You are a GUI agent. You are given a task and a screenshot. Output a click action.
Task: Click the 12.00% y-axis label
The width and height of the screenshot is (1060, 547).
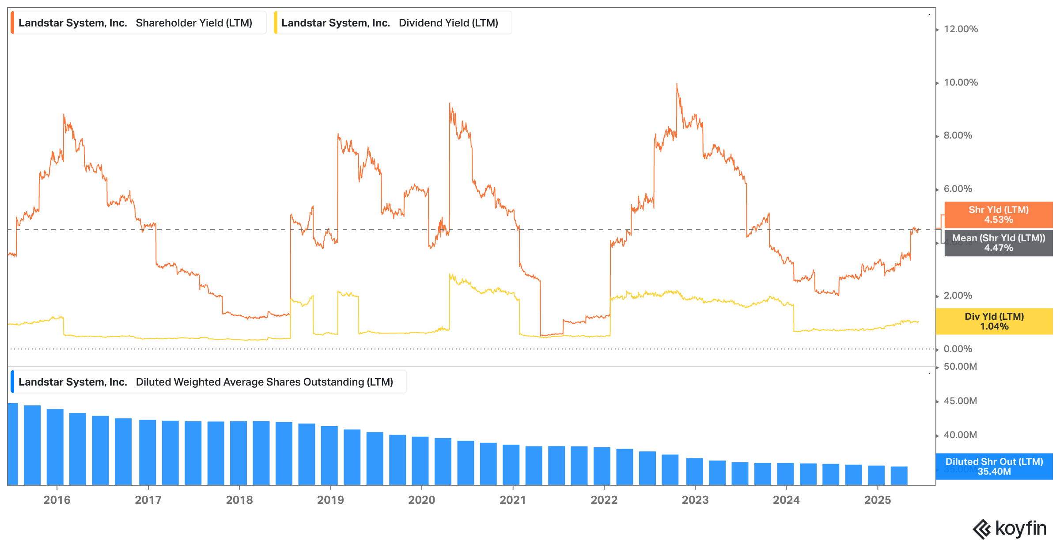pos(961,29)
